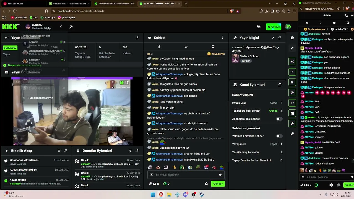This screenshot has width=354, height=199.
Task: Click the speech bubble icon in Sohbet toolbar
Action: click(186, 47)
